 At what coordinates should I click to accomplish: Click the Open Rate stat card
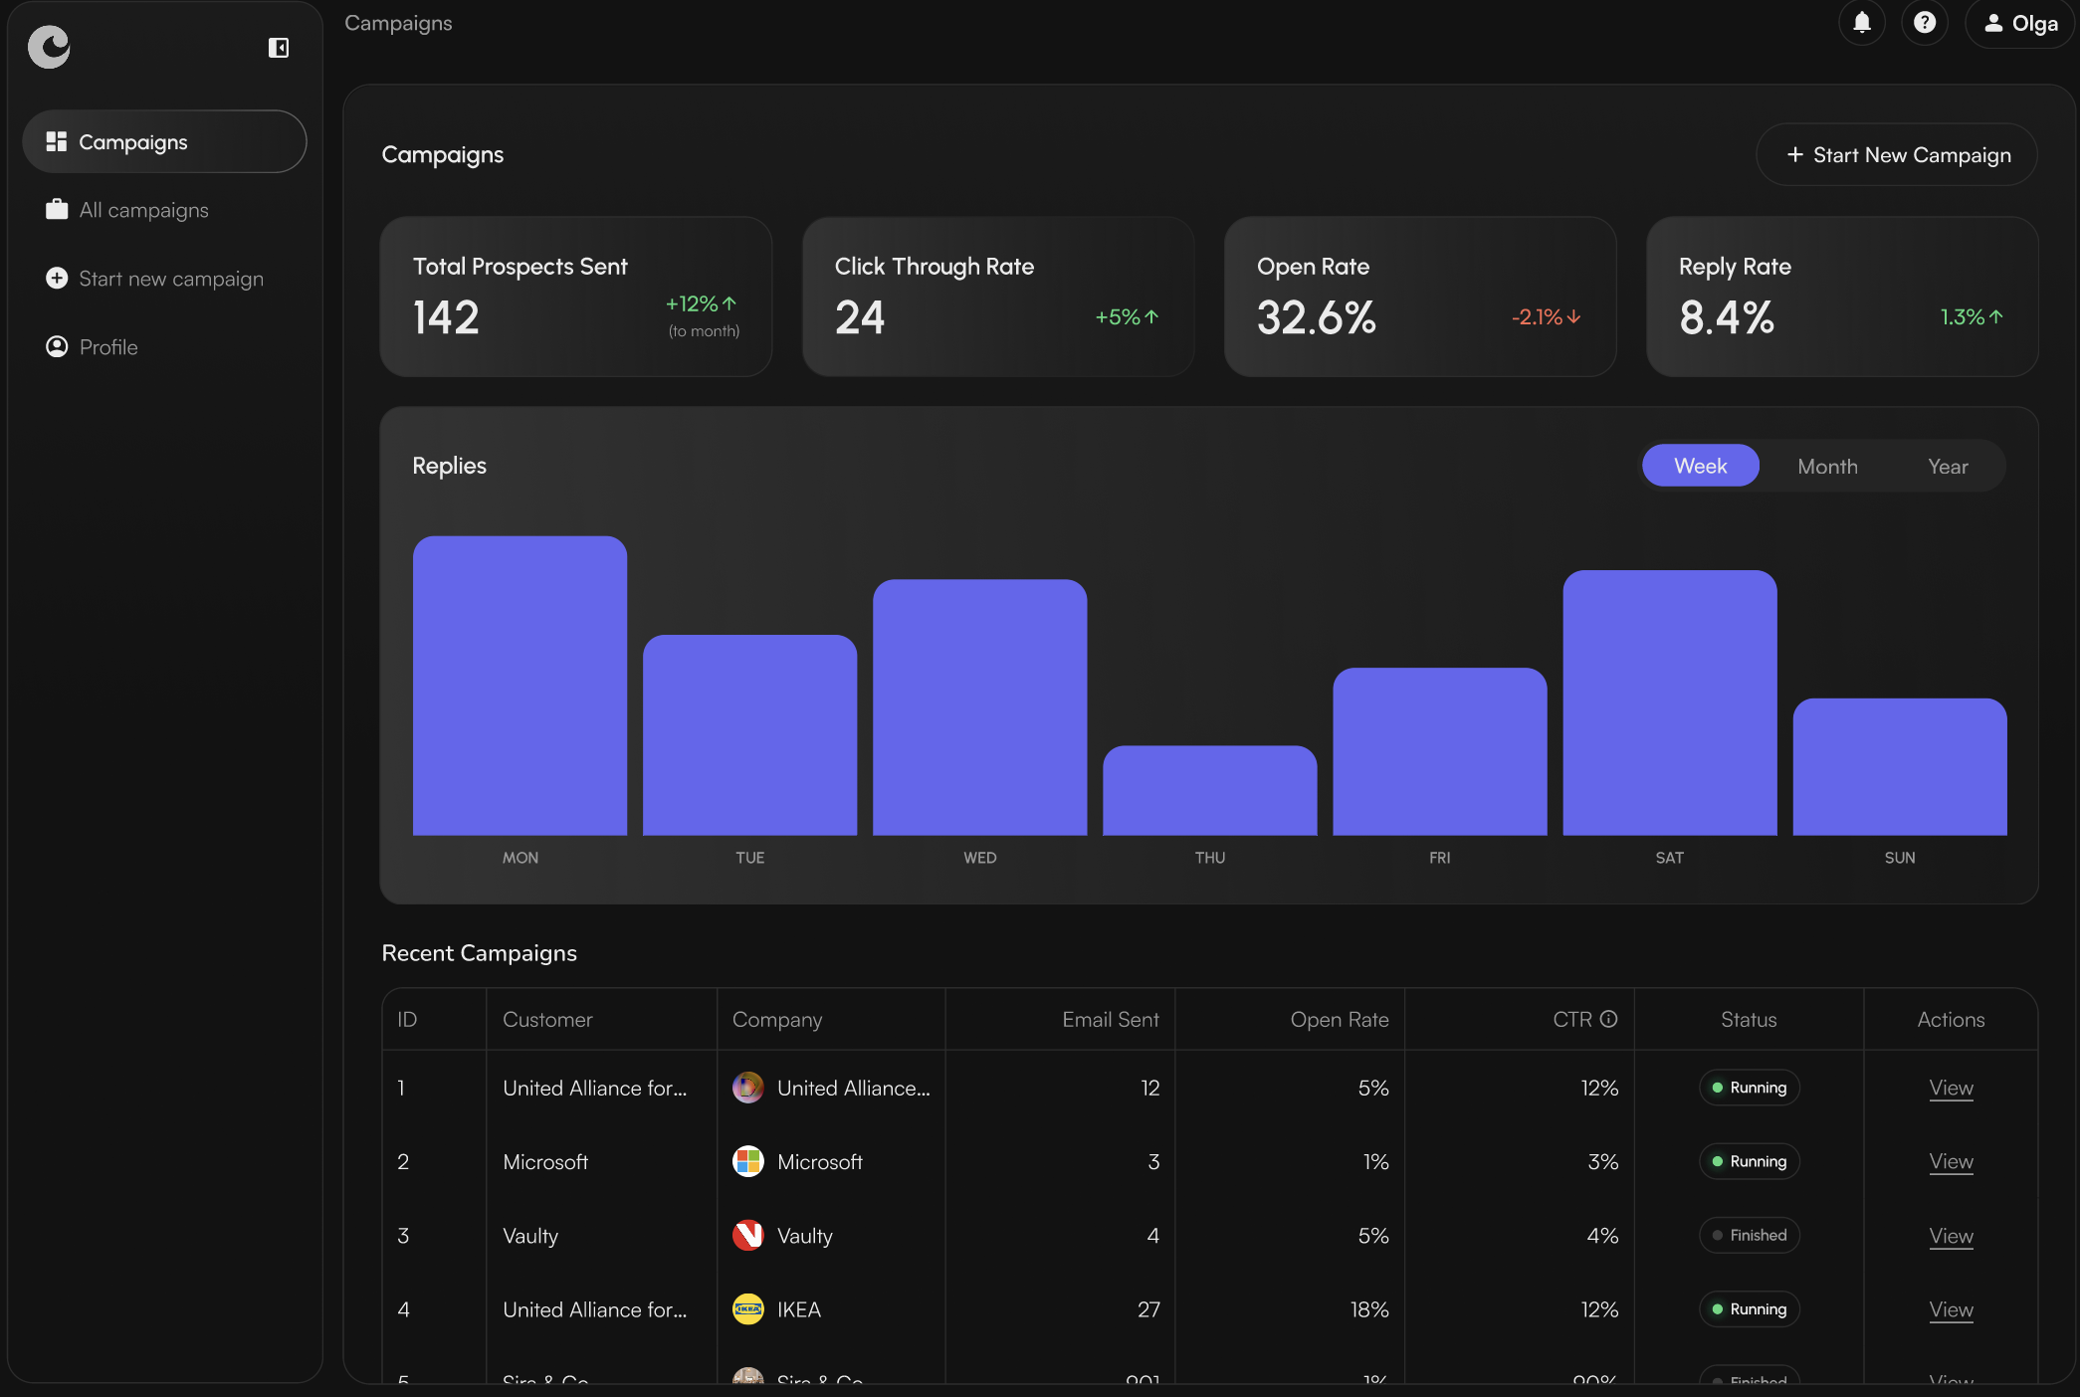point(1419,297)
